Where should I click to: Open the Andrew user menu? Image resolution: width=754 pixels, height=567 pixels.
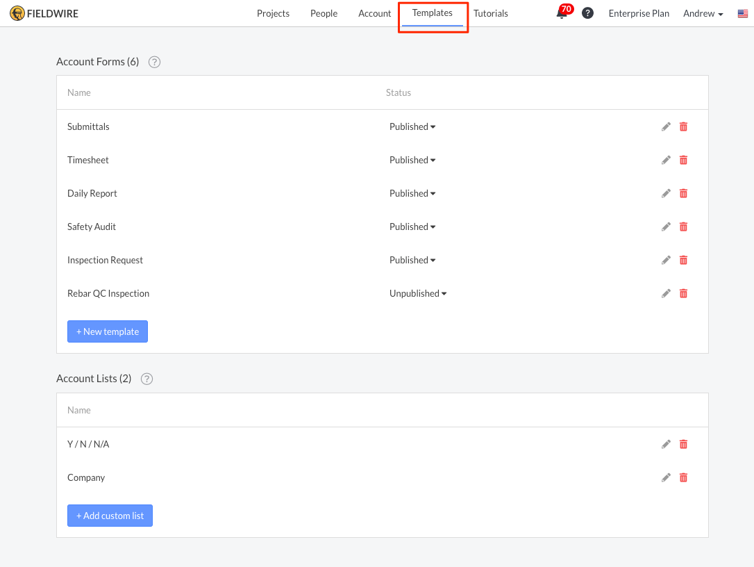703,13
